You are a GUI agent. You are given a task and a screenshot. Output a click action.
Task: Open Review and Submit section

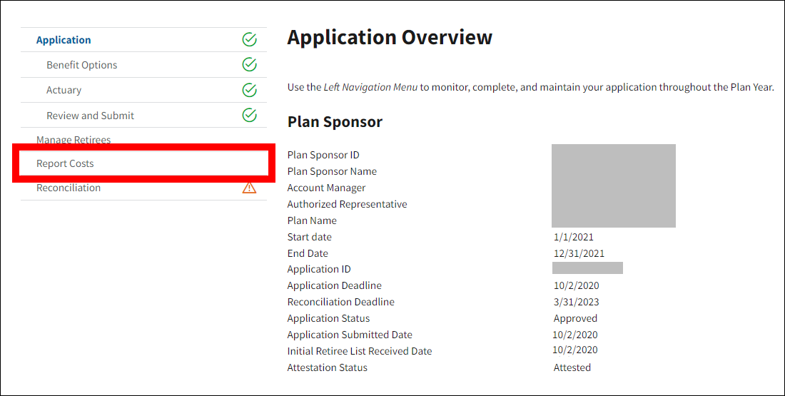[x=90, y=116]
